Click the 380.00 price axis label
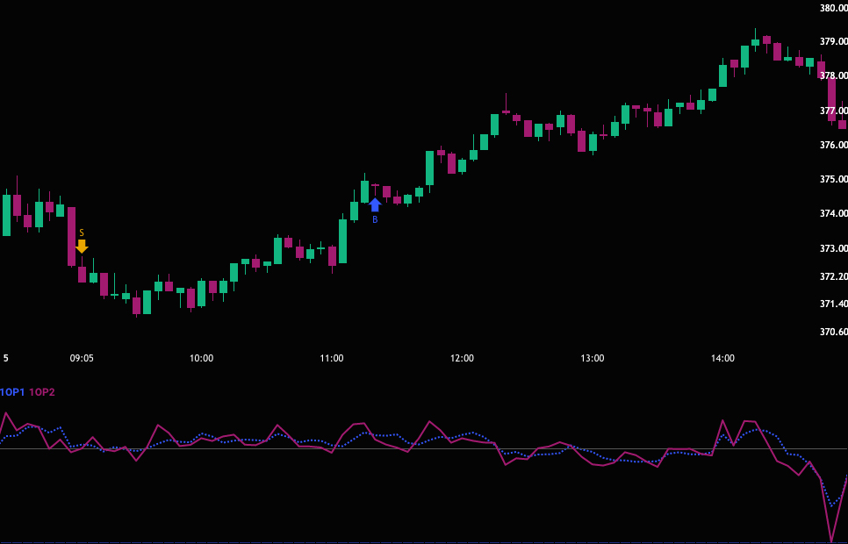Viewport: 848px width, 544px height. point(834,8)
